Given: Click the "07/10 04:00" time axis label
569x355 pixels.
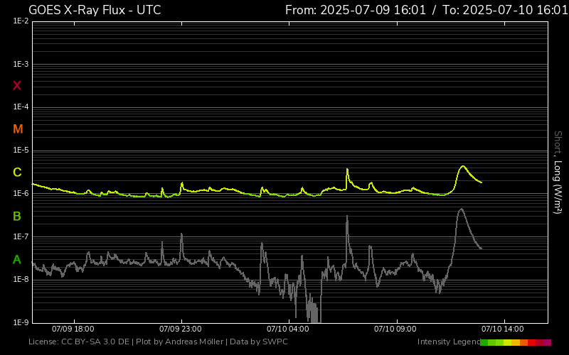Looking at the screenshot, I should click(288, 329).
